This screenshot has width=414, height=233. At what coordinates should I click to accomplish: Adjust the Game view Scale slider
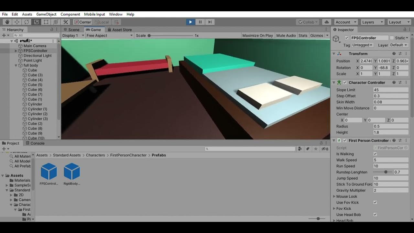pos(170,36)
